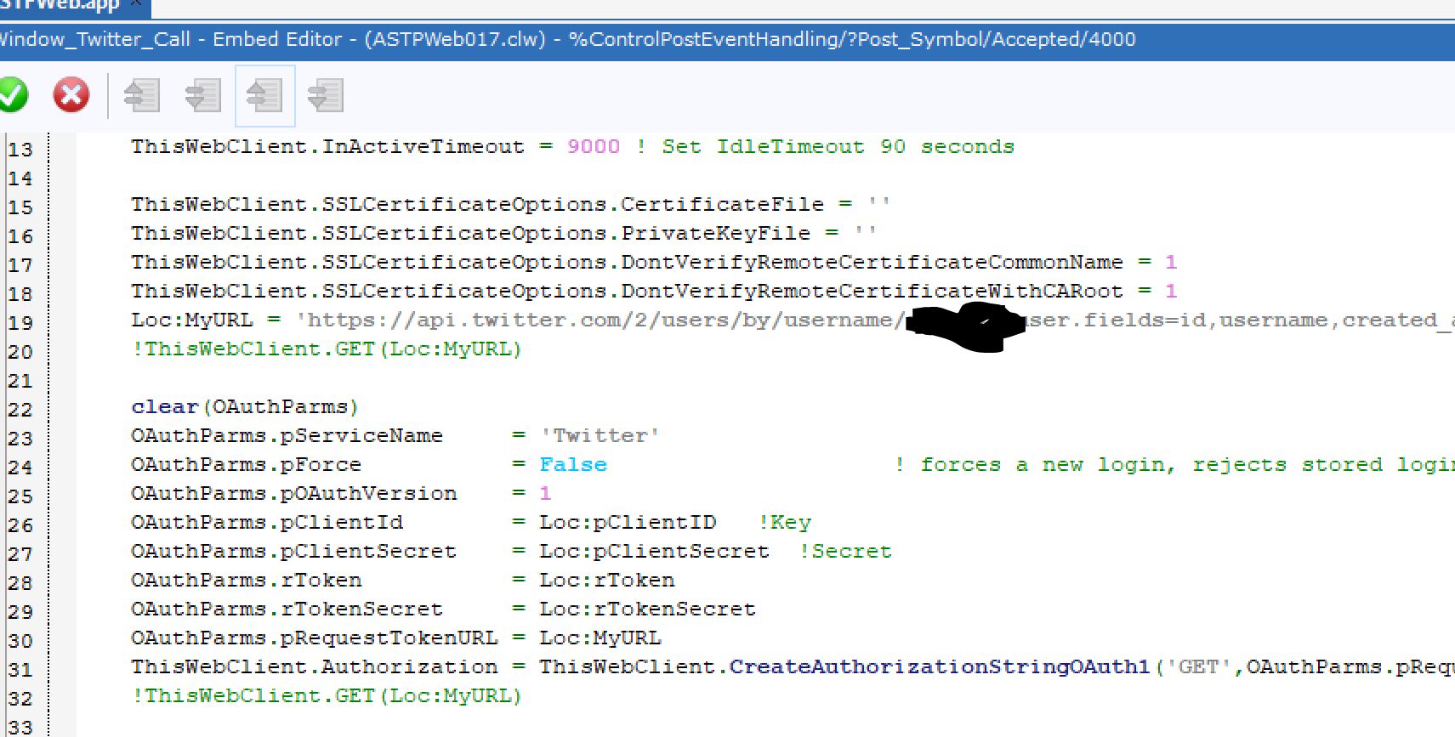Click the False value for pForce
The width and height of the screenshot is (1455, 737).
[x=573, y=464]
